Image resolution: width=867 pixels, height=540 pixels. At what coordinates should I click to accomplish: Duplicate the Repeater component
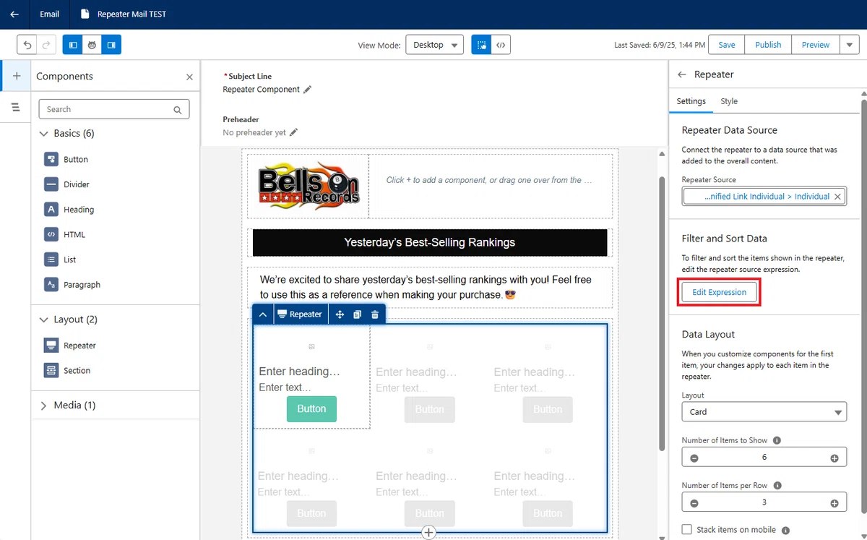357,314
